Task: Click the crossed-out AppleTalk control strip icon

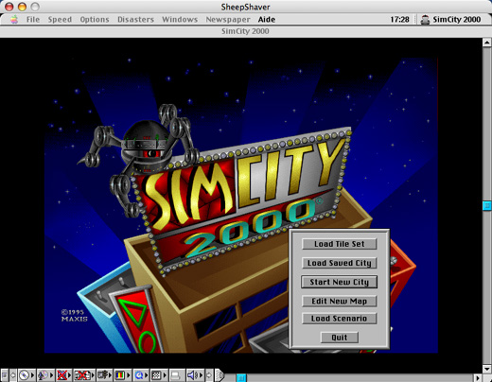Action: 61,375
